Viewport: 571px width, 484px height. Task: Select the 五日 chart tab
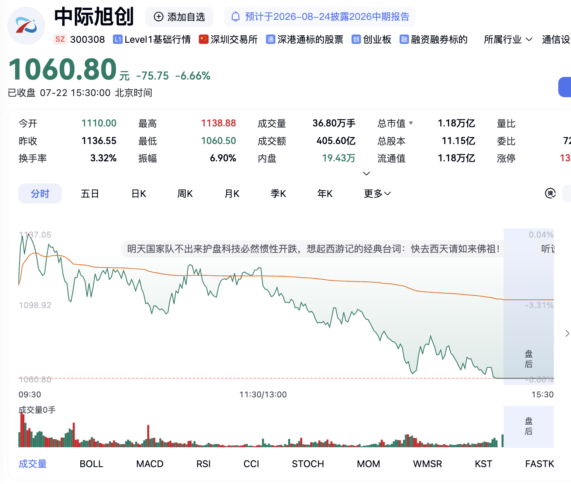point(90,194)
